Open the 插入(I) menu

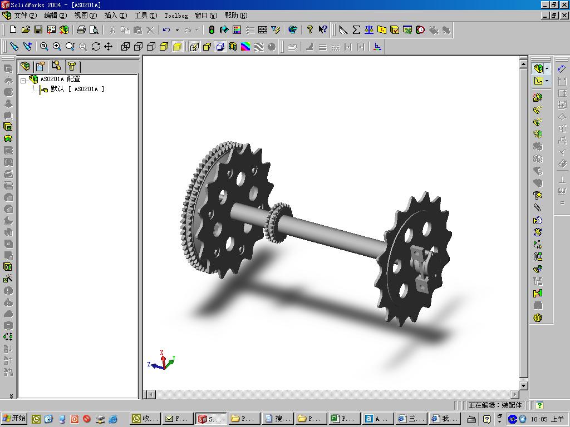(116, 15)
